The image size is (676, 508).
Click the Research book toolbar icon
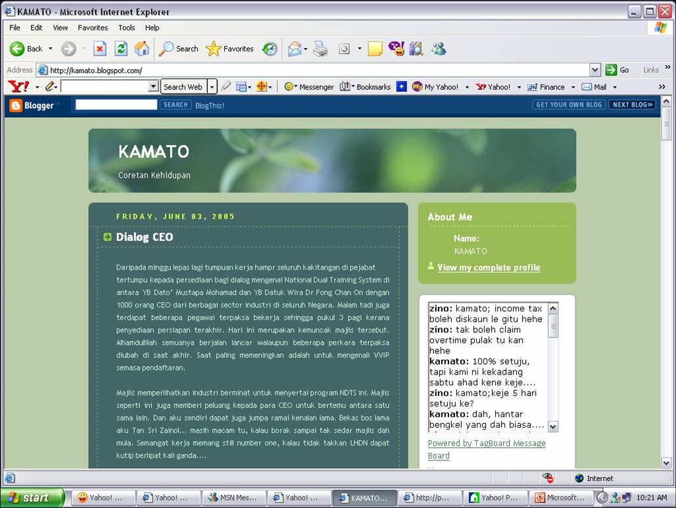[x=416, y=49]
